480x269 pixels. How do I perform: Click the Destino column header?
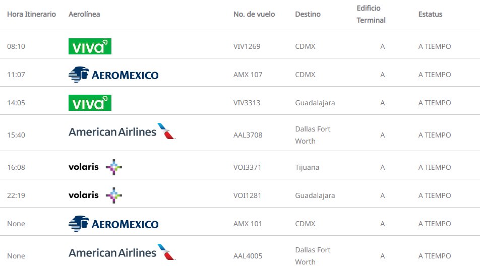[308, 14]
